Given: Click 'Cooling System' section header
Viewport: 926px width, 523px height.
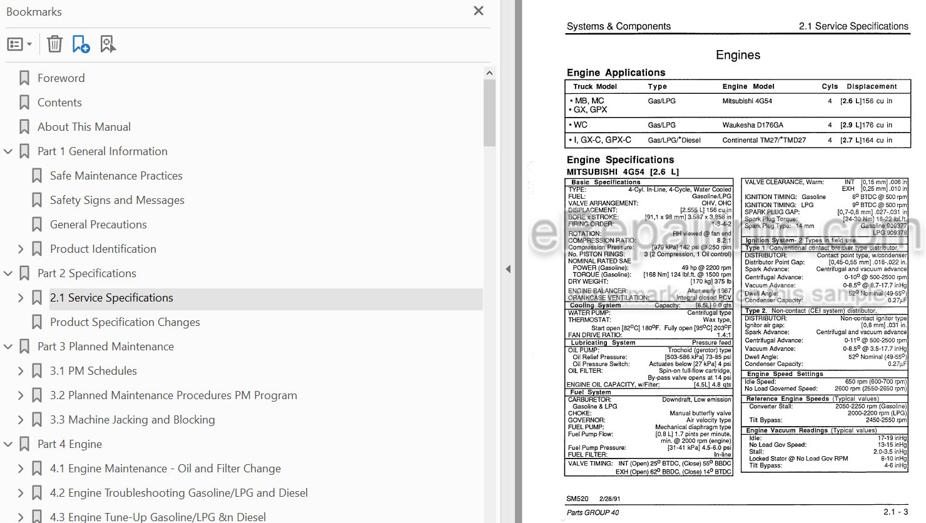Looking at the screenshot, I should tap(595, 306).
